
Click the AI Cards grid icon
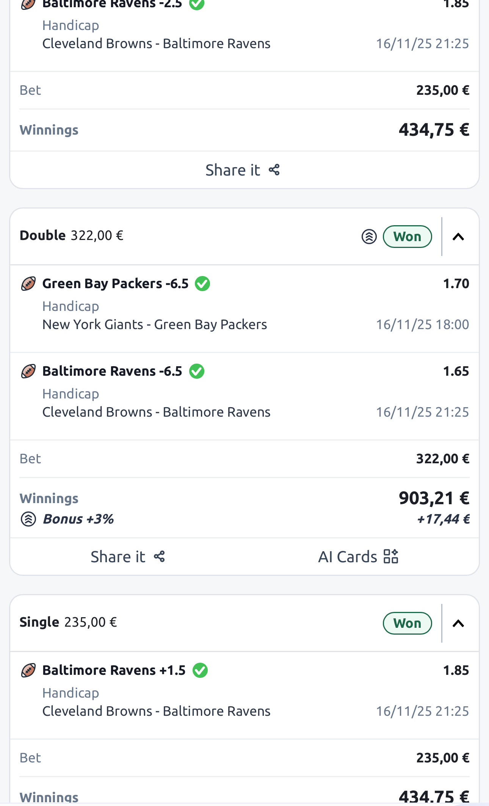[x=391, y=557]
